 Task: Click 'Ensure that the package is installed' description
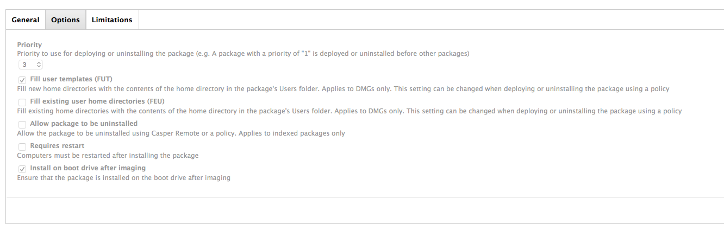pyautogui.click(x=124, y=177)
